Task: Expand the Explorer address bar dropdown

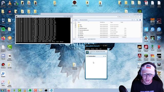Action: [118, 17]
